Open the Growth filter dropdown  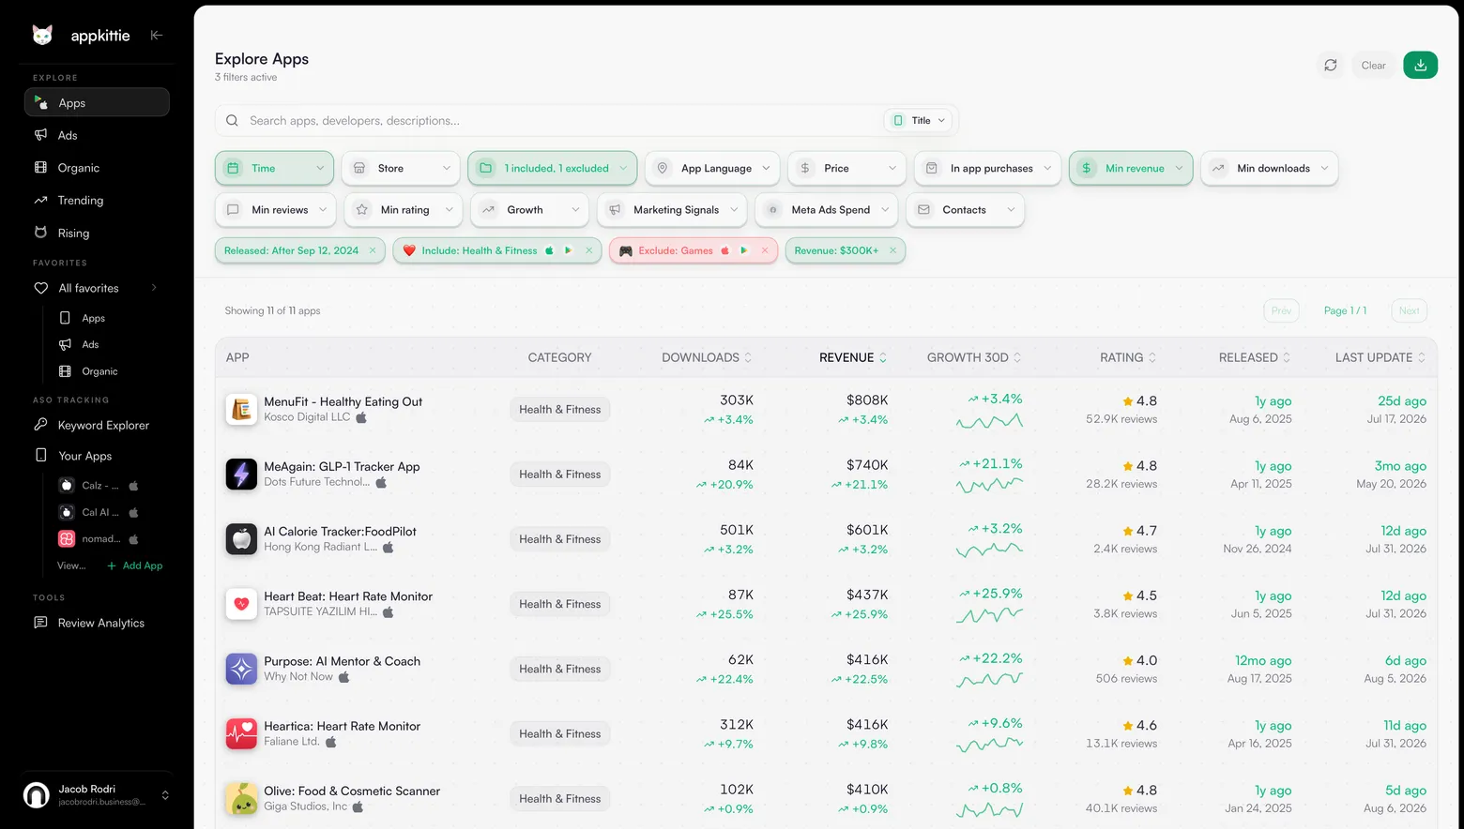(529, 210)
